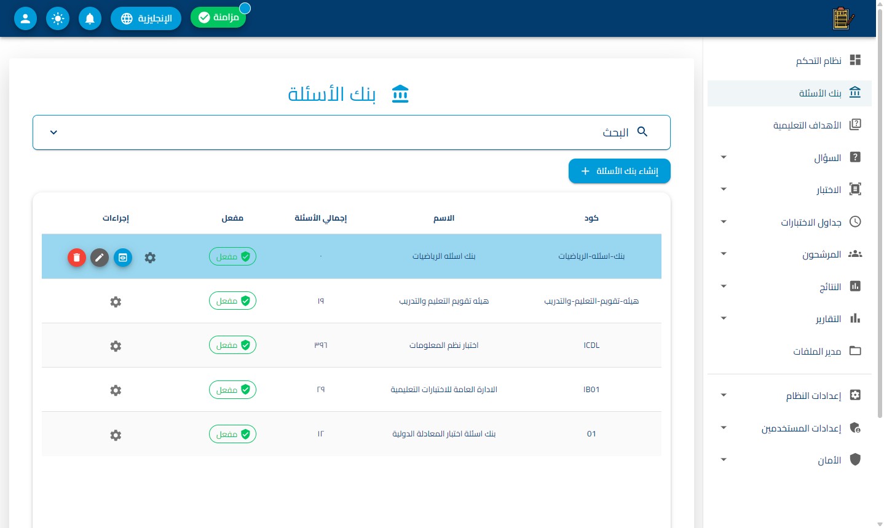
Task: Click the IB01 code cell
Action: click(x=591, y=390)
